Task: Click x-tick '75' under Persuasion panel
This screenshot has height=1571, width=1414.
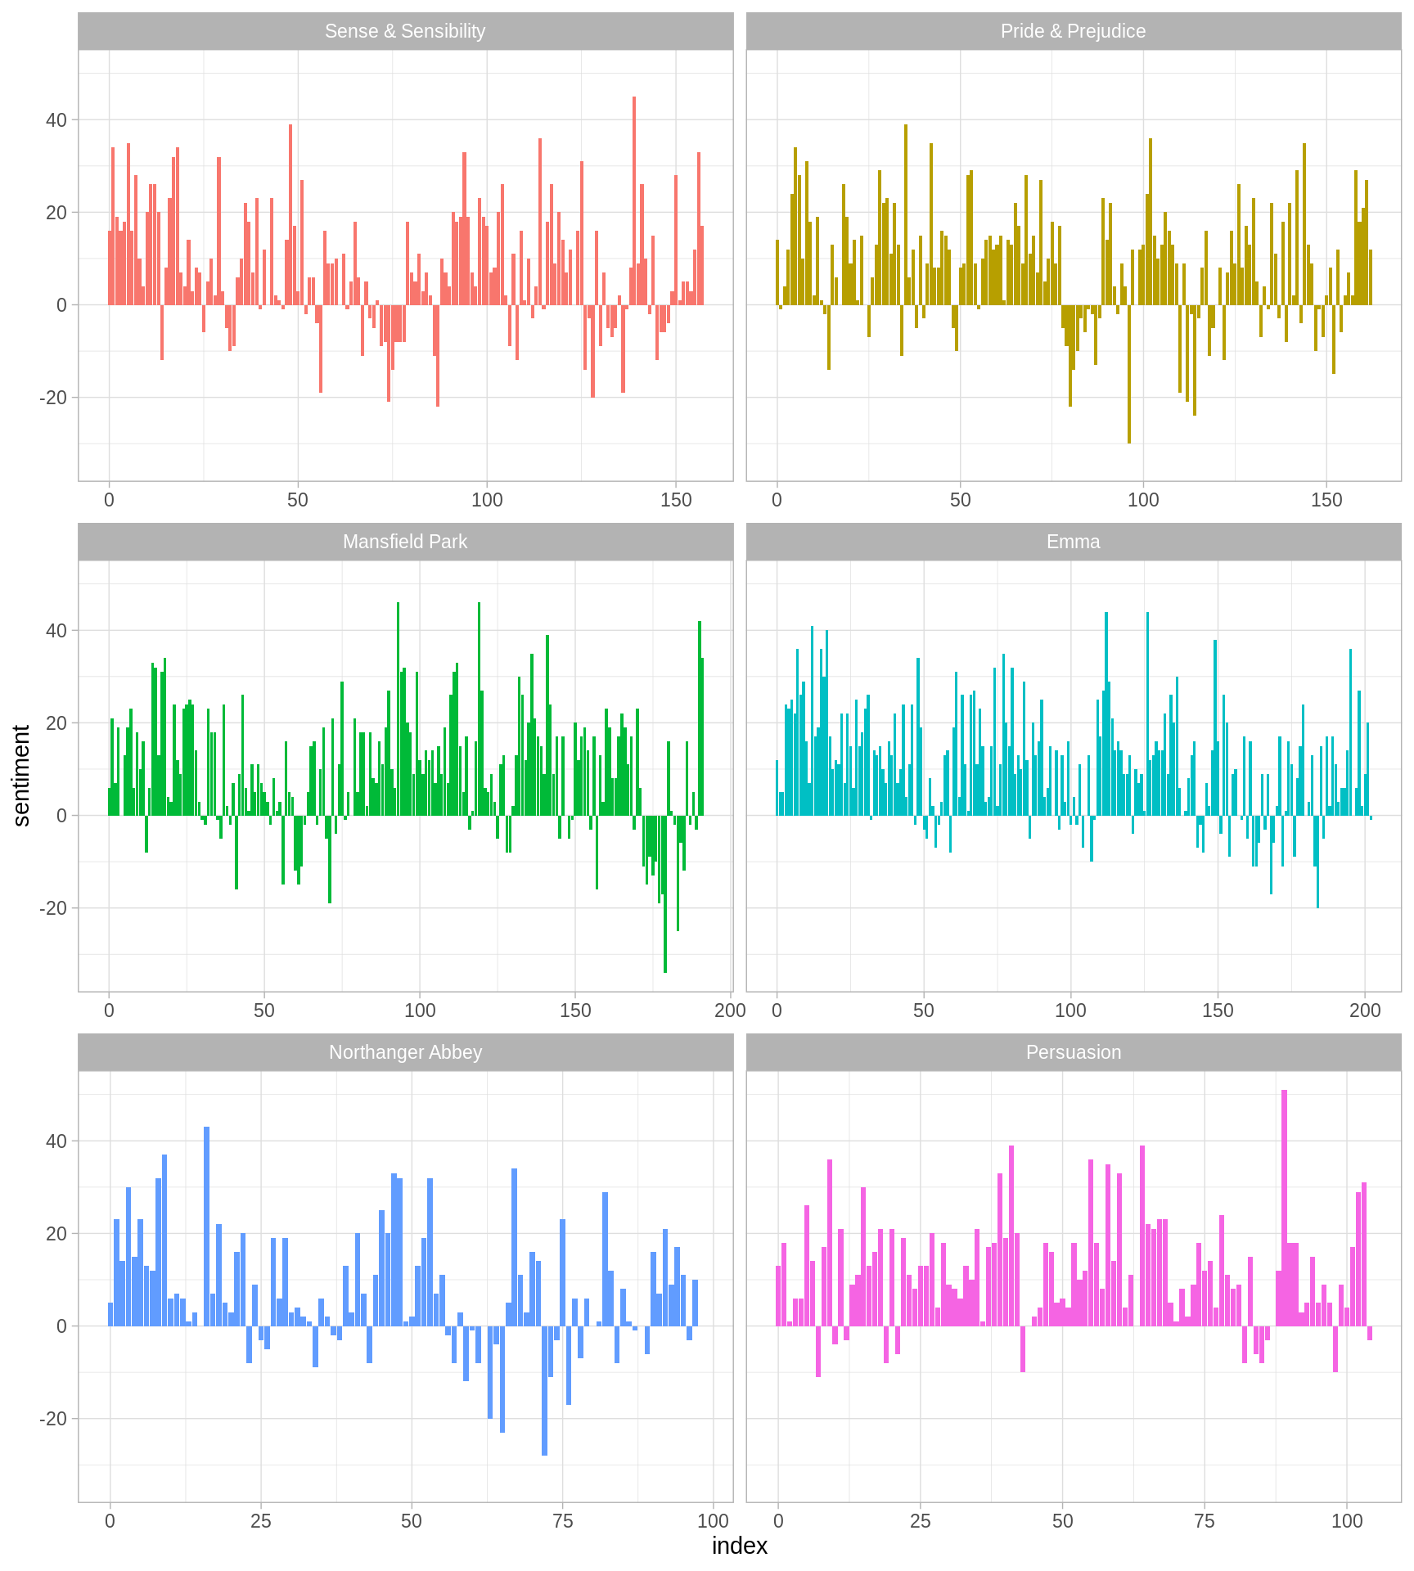Action: point(1205,1521)
